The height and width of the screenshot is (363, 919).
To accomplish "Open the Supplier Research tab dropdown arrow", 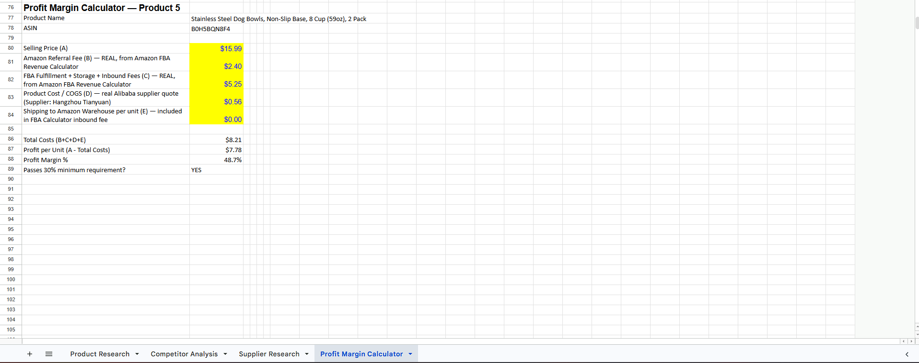I will [307, 354].
